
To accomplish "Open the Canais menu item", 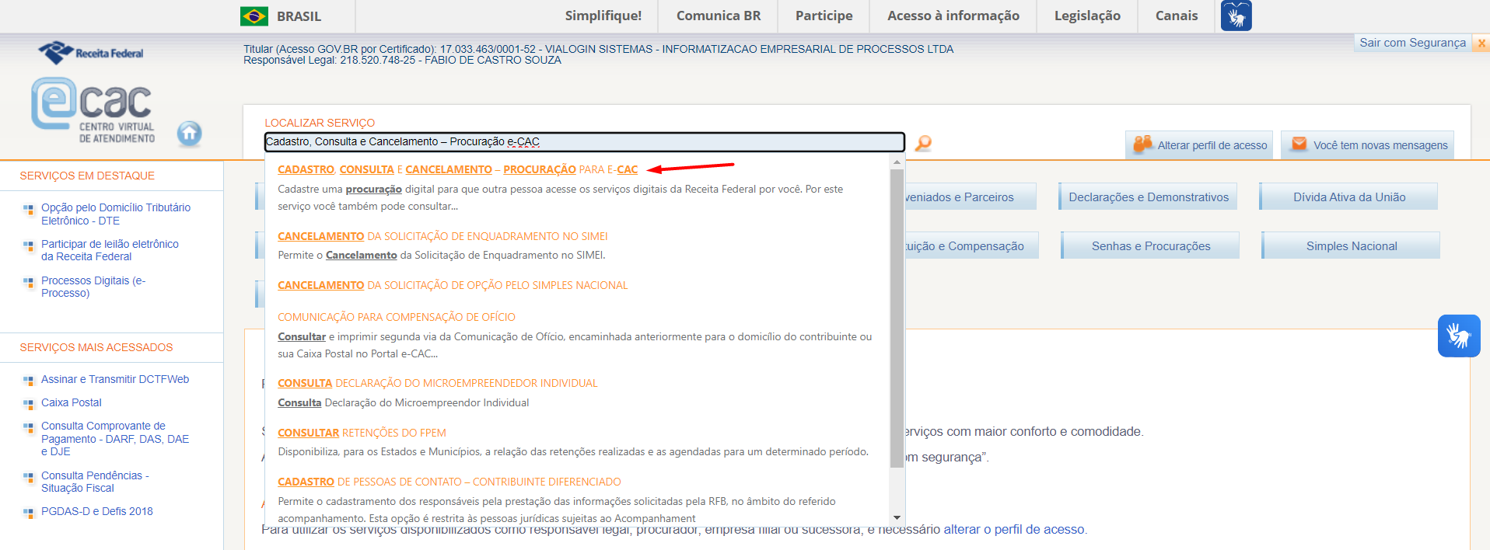I will [1177, 16].
